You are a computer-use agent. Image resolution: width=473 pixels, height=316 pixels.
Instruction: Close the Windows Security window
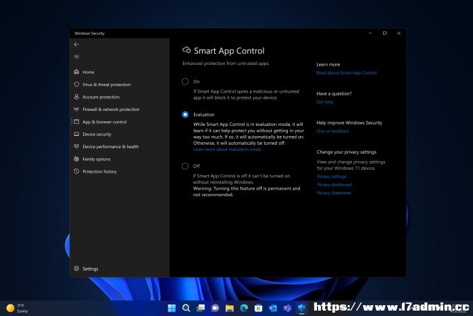coord(399,33)
